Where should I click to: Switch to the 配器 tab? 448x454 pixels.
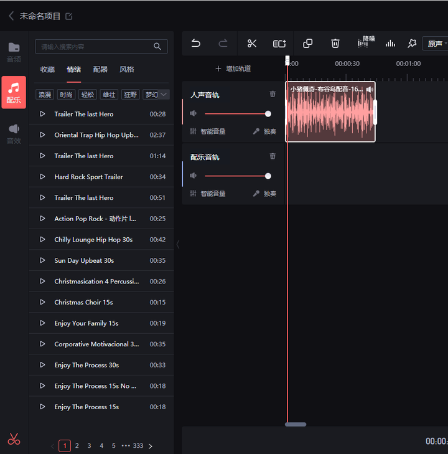[100, 70]
